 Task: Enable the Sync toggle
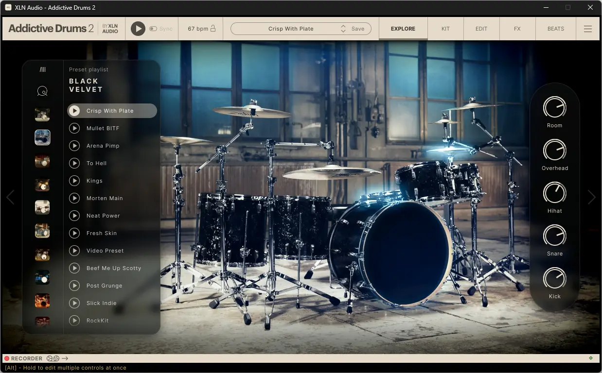154,28
